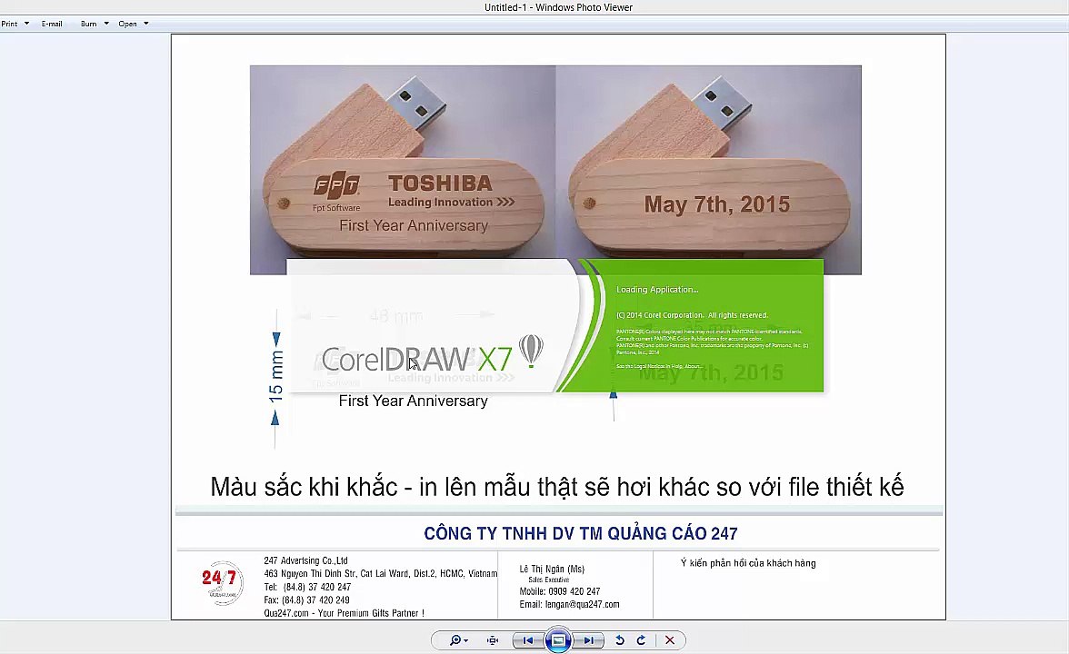Screen dimensions: 1069x654
Task: Click the "Màu sắc khi khắc" note line
Action: [x=557, y=487]
